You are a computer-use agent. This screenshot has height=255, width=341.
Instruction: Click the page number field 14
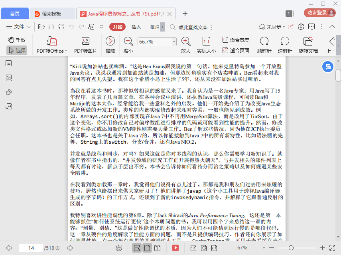[x=31, y=248]
